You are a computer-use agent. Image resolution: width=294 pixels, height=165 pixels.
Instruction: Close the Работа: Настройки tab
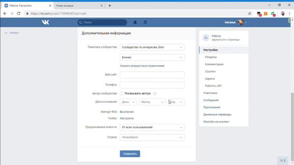click(50, 5)
